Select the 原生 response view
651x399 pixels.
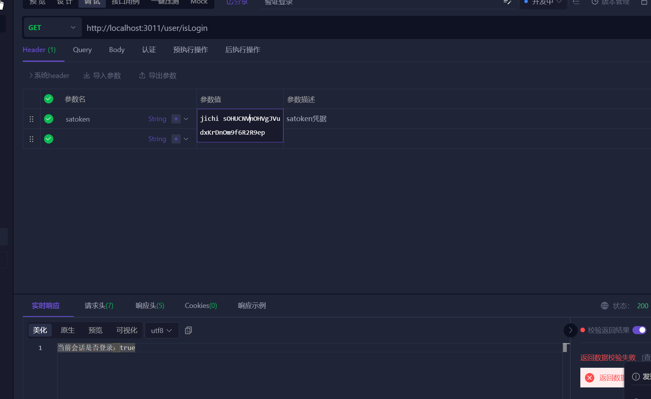pyautogui.click(x=68, y=330)
